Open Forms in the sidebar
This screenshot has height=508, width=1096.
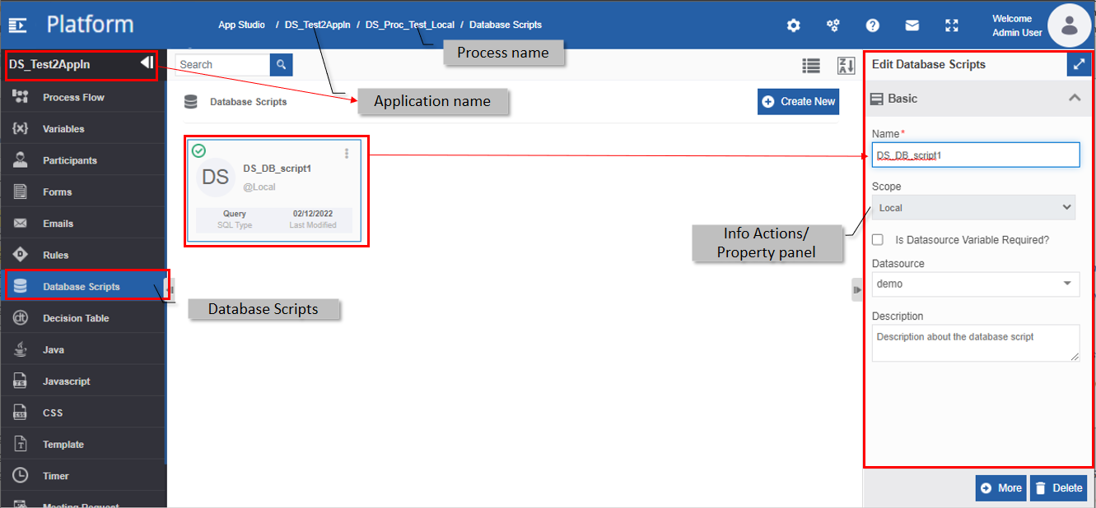coord(83,192)
